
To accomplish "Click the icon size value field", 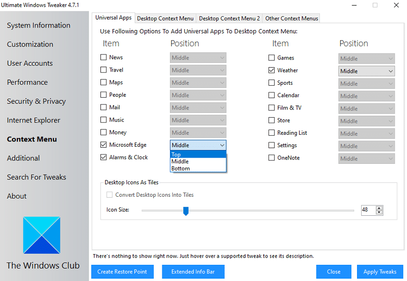I will (x=368, y=210).
